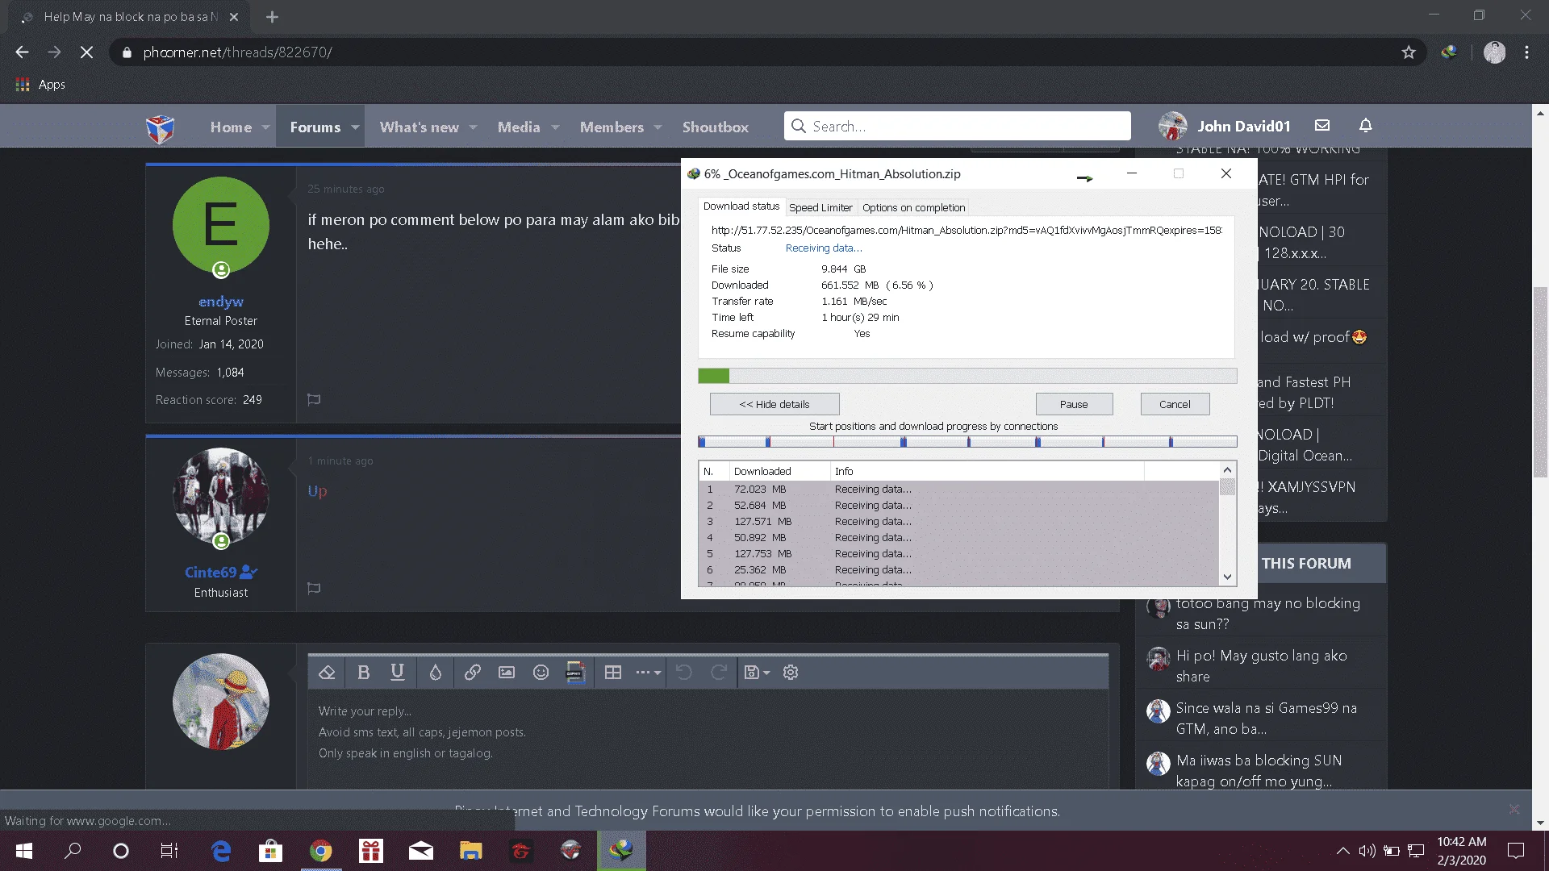Open alerts bell icon
This screenshot has height=871, width=1549.
pos(1365,126)
